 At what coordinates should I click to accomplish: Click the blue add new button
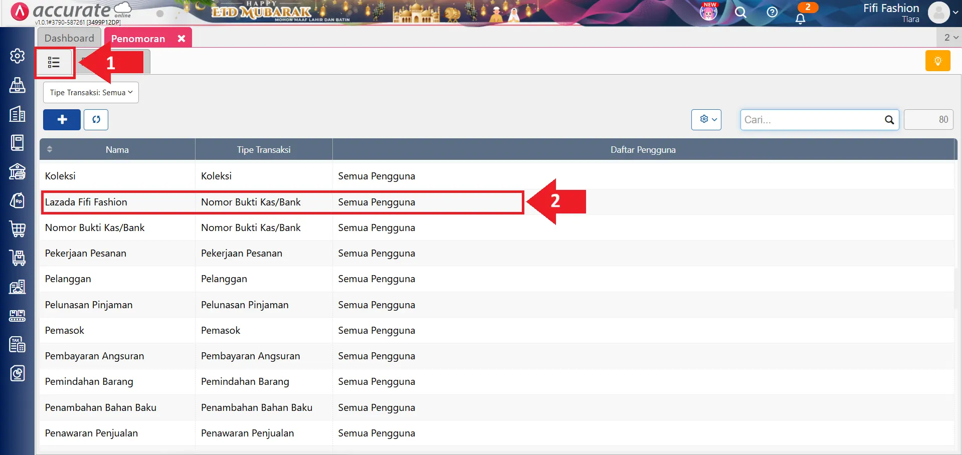pyautogui.click(x=62, y=120)
